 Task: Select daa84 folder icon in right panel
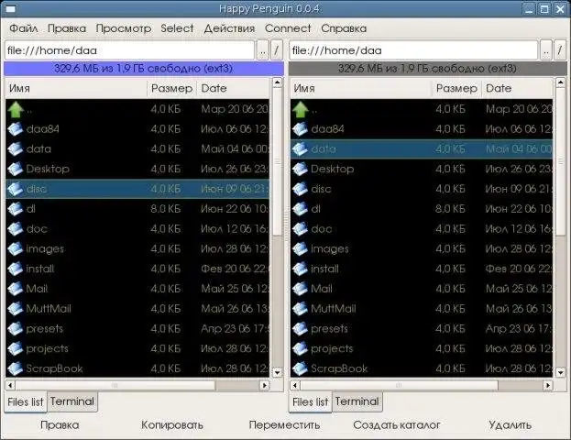click(x=301, y=129)
